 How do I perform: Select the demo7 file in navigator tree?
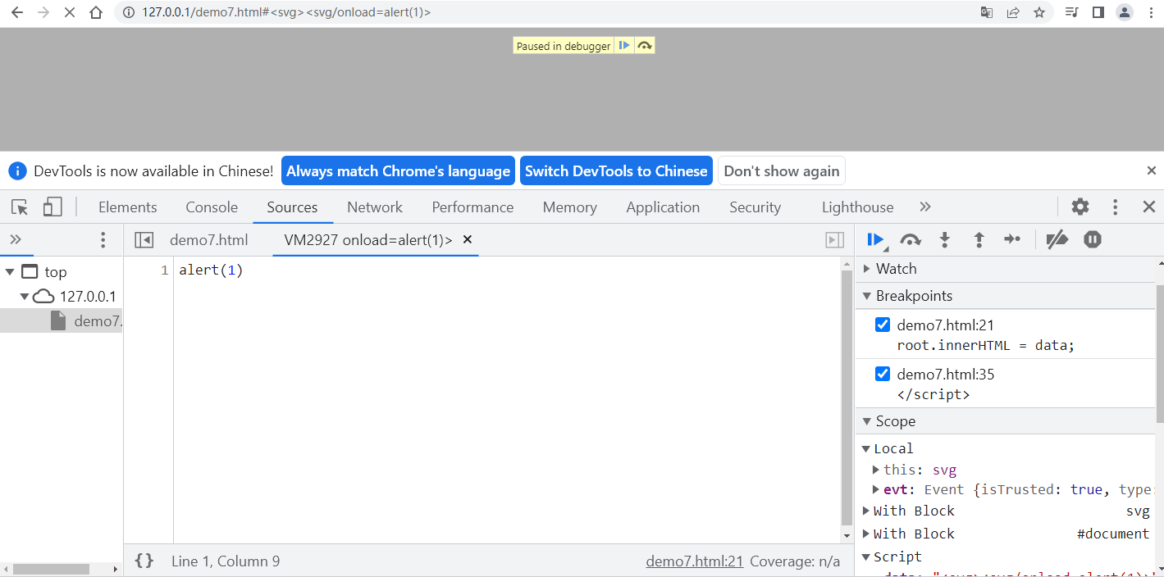pos(62,320)
